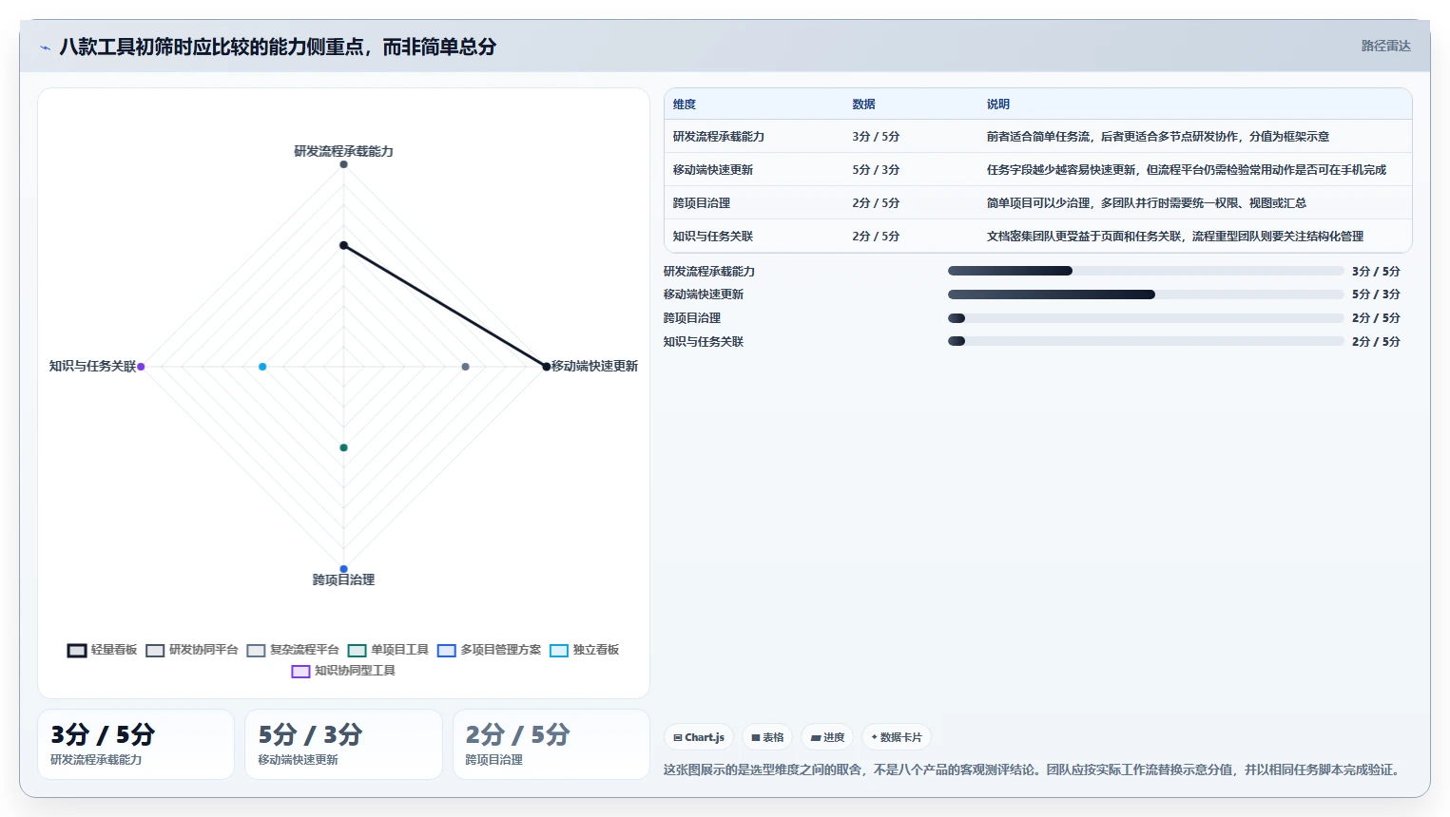Click the description starting 文档密集团队更受益
This screenshot has height=817, width=1450.
tap(1175, 237)
